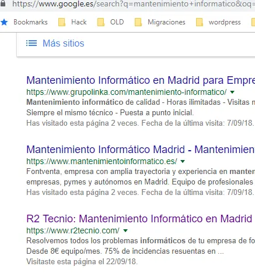Open Mantenimiento Informático Madrid result title
Image resolution: width=255 pixels, height=277 pixels.
tap(141, 150)
